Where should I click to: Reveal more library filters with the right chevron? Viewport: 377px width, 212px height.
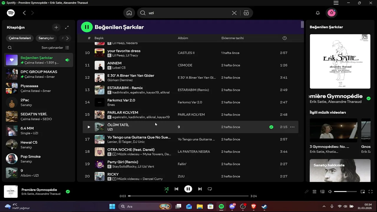67,38
